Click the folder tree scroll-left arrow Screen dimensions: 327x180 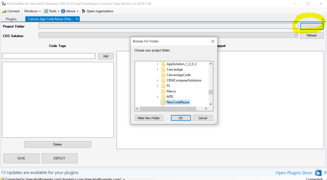pyautogui.click(x=137, y=109)
